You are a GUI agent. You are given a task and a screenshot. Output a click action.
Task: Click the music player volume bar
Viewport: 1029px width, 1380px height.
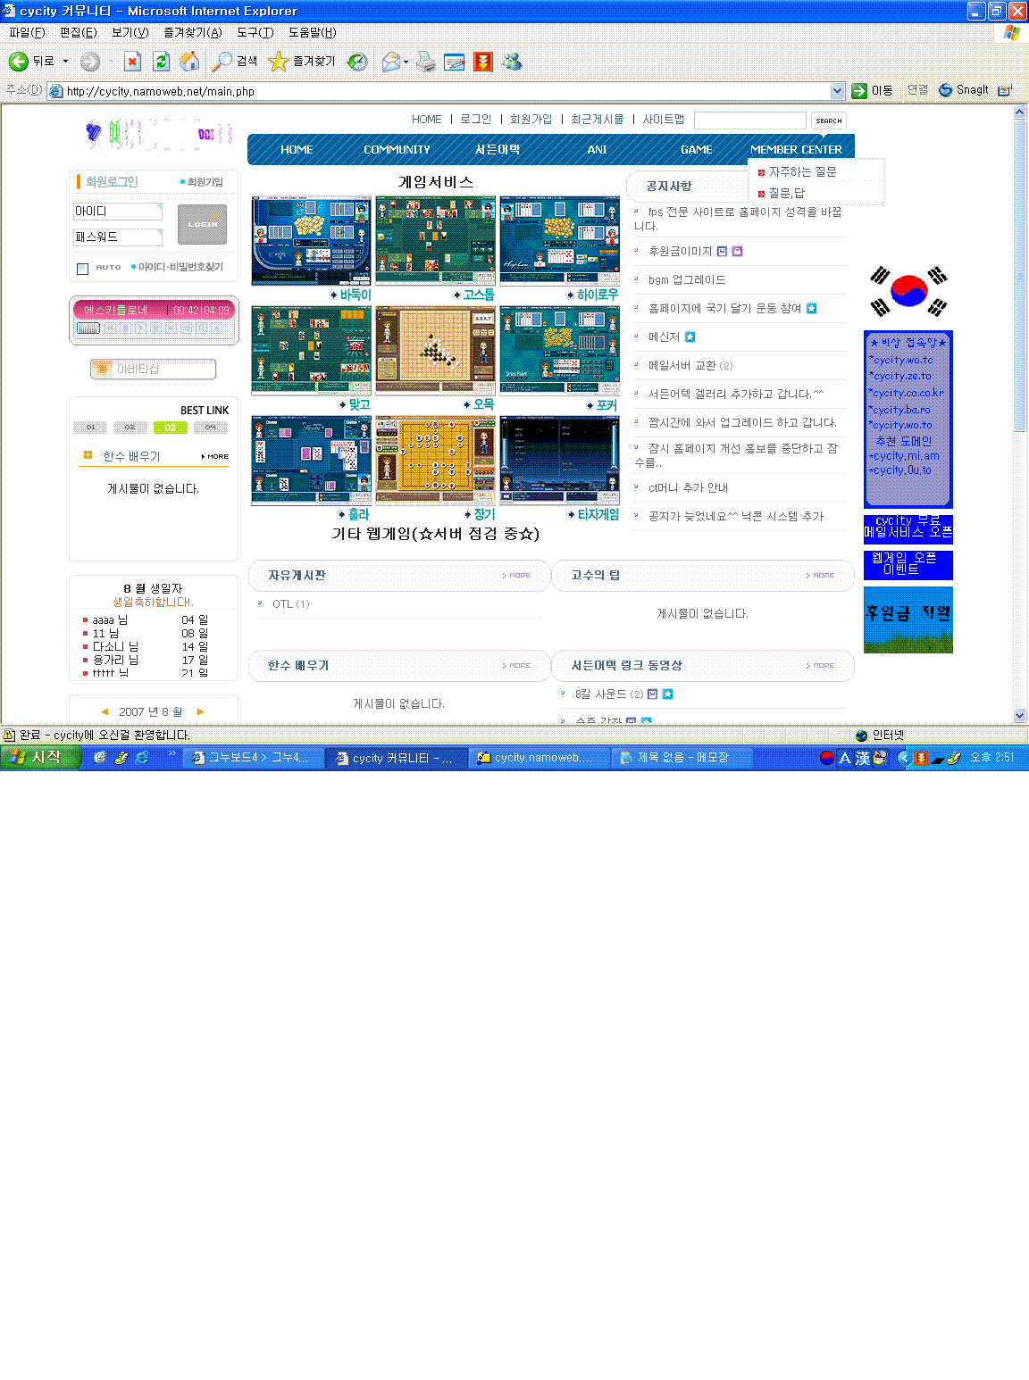click(88, 328)
